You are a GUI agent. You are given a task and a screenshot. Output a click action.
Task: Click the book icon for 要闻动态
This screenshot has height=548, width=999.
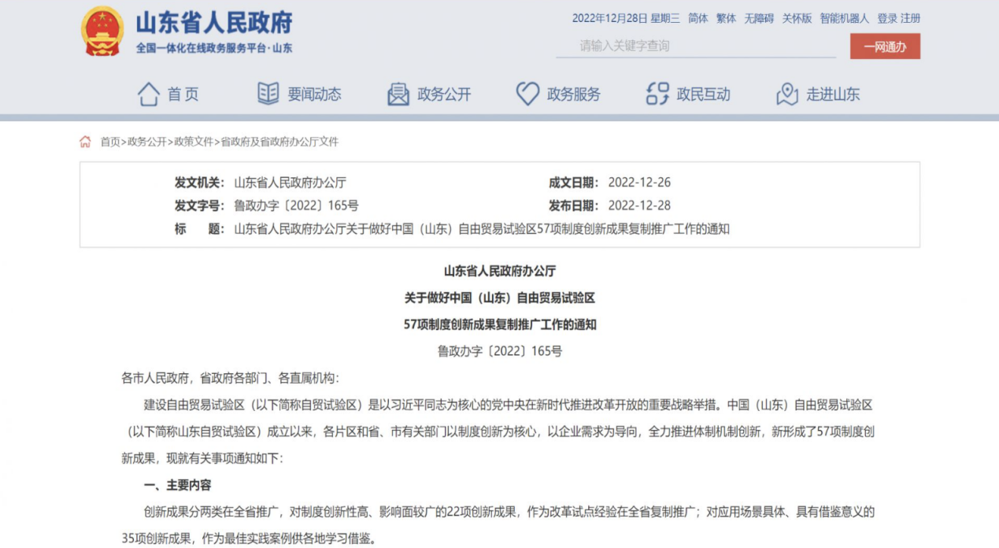pyautogui.click(x=268, y=94)
